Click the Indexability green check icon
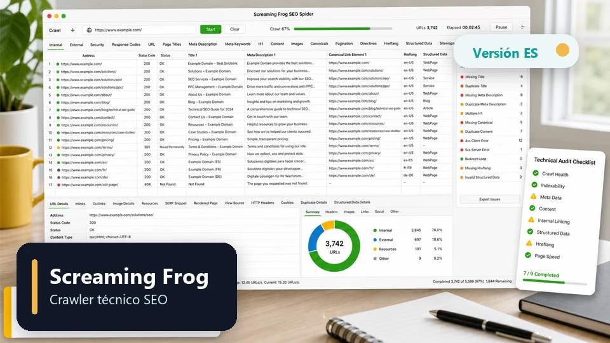The width and height of the screenshot is (610, 343). (x=534, y=185)
